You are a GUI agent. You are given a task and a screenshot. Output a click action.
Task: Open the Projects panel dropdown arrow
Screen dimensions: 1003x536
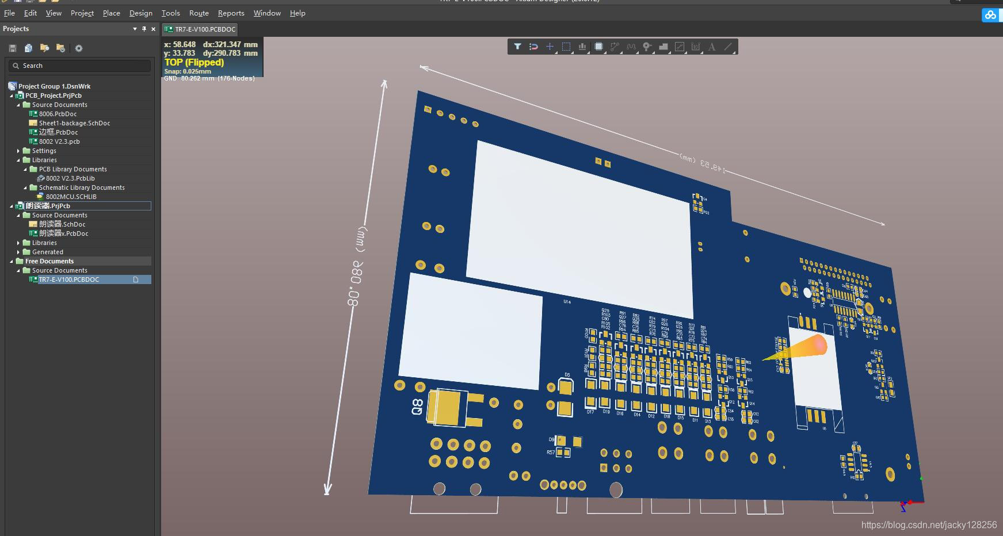[135, 29]
